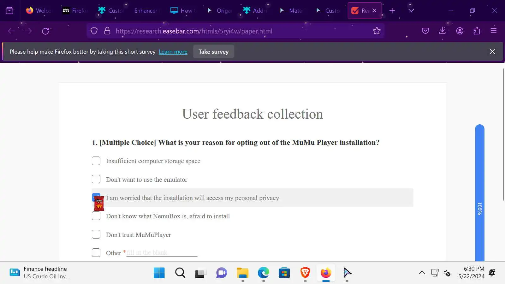Image resolution: width=505 pixels, height=284 pixels.
Task: Check Insufficient computer storage space
Action: [x=96, y=161]
